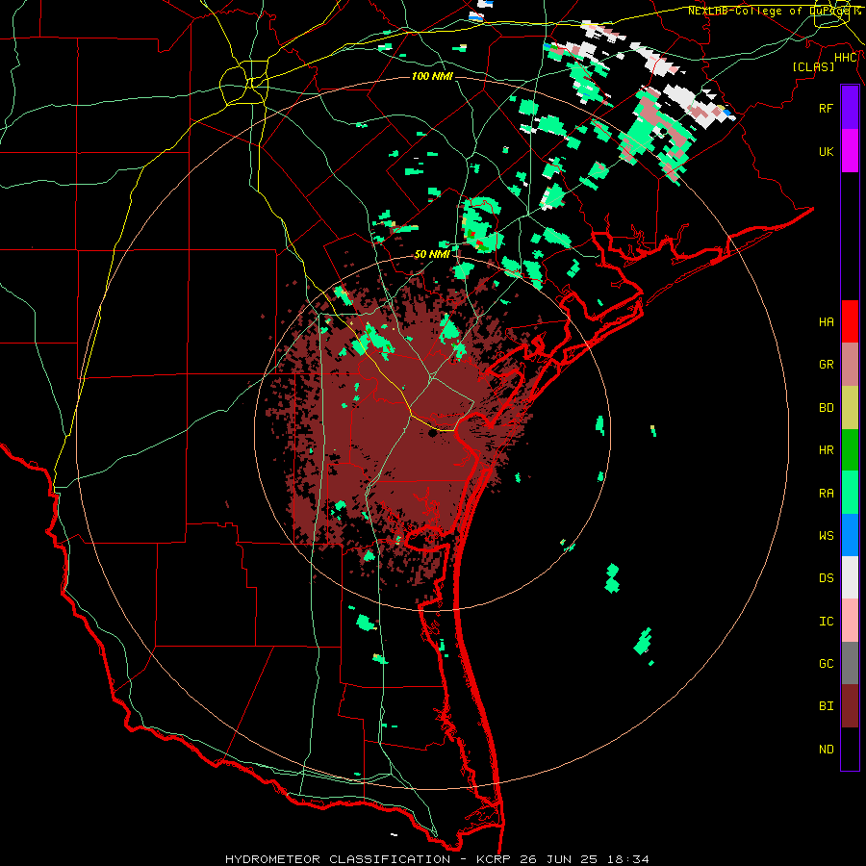Click the HHC product label
This screenshot has width=866, height=866.
[846, 58]
